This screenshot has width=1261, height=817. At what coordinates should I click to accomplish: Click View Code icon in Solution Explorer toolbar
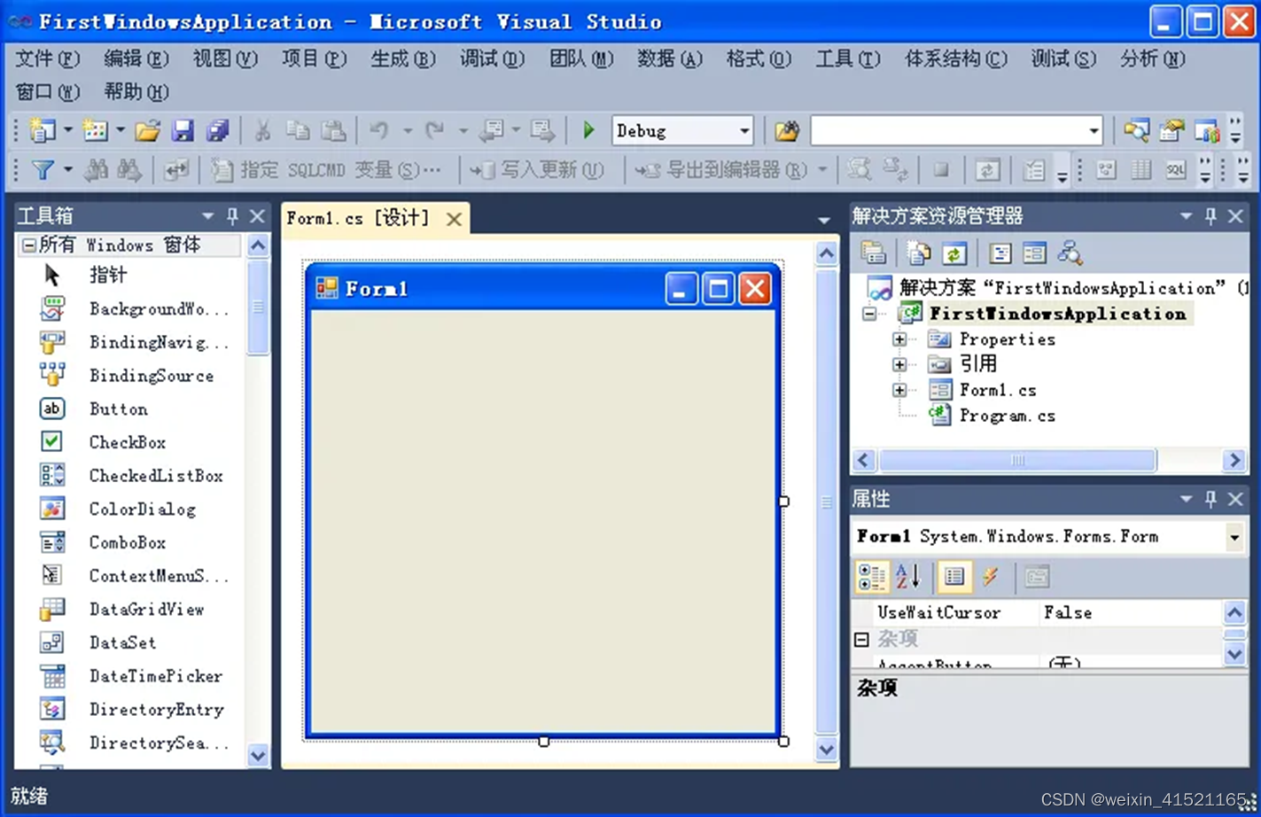tap(1000, 253)
